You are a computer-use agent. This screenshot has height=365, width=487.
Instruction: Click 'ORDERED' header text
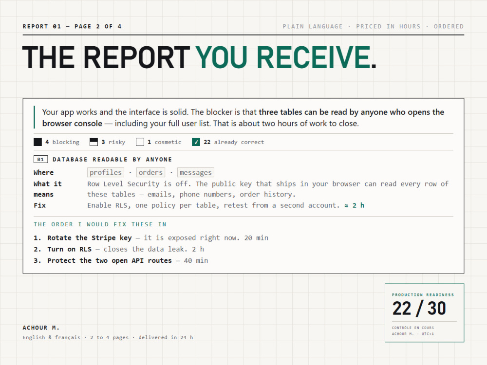click(449, 26)
